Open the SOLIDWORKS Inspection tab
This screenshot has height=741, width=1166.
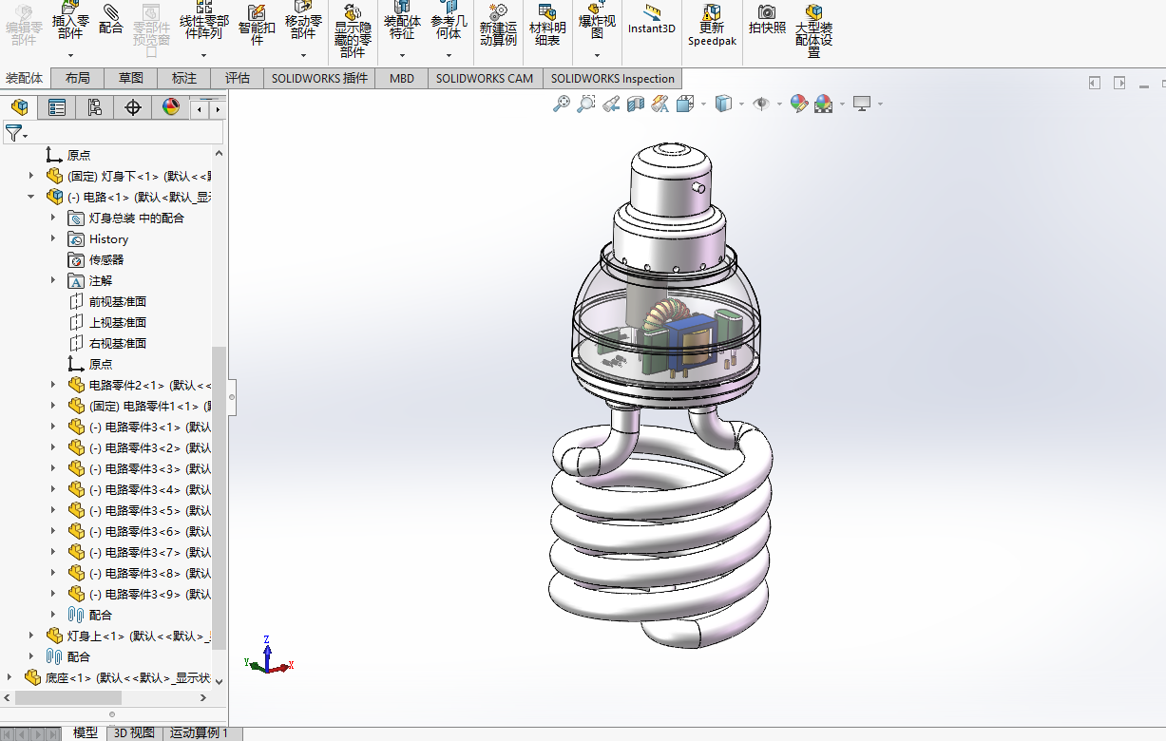click(613, 79)
